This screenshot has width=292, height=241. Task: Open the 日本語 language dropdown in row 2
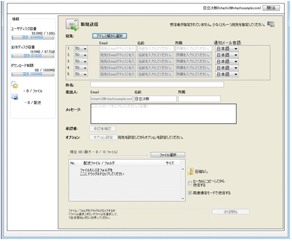[227, 55]
